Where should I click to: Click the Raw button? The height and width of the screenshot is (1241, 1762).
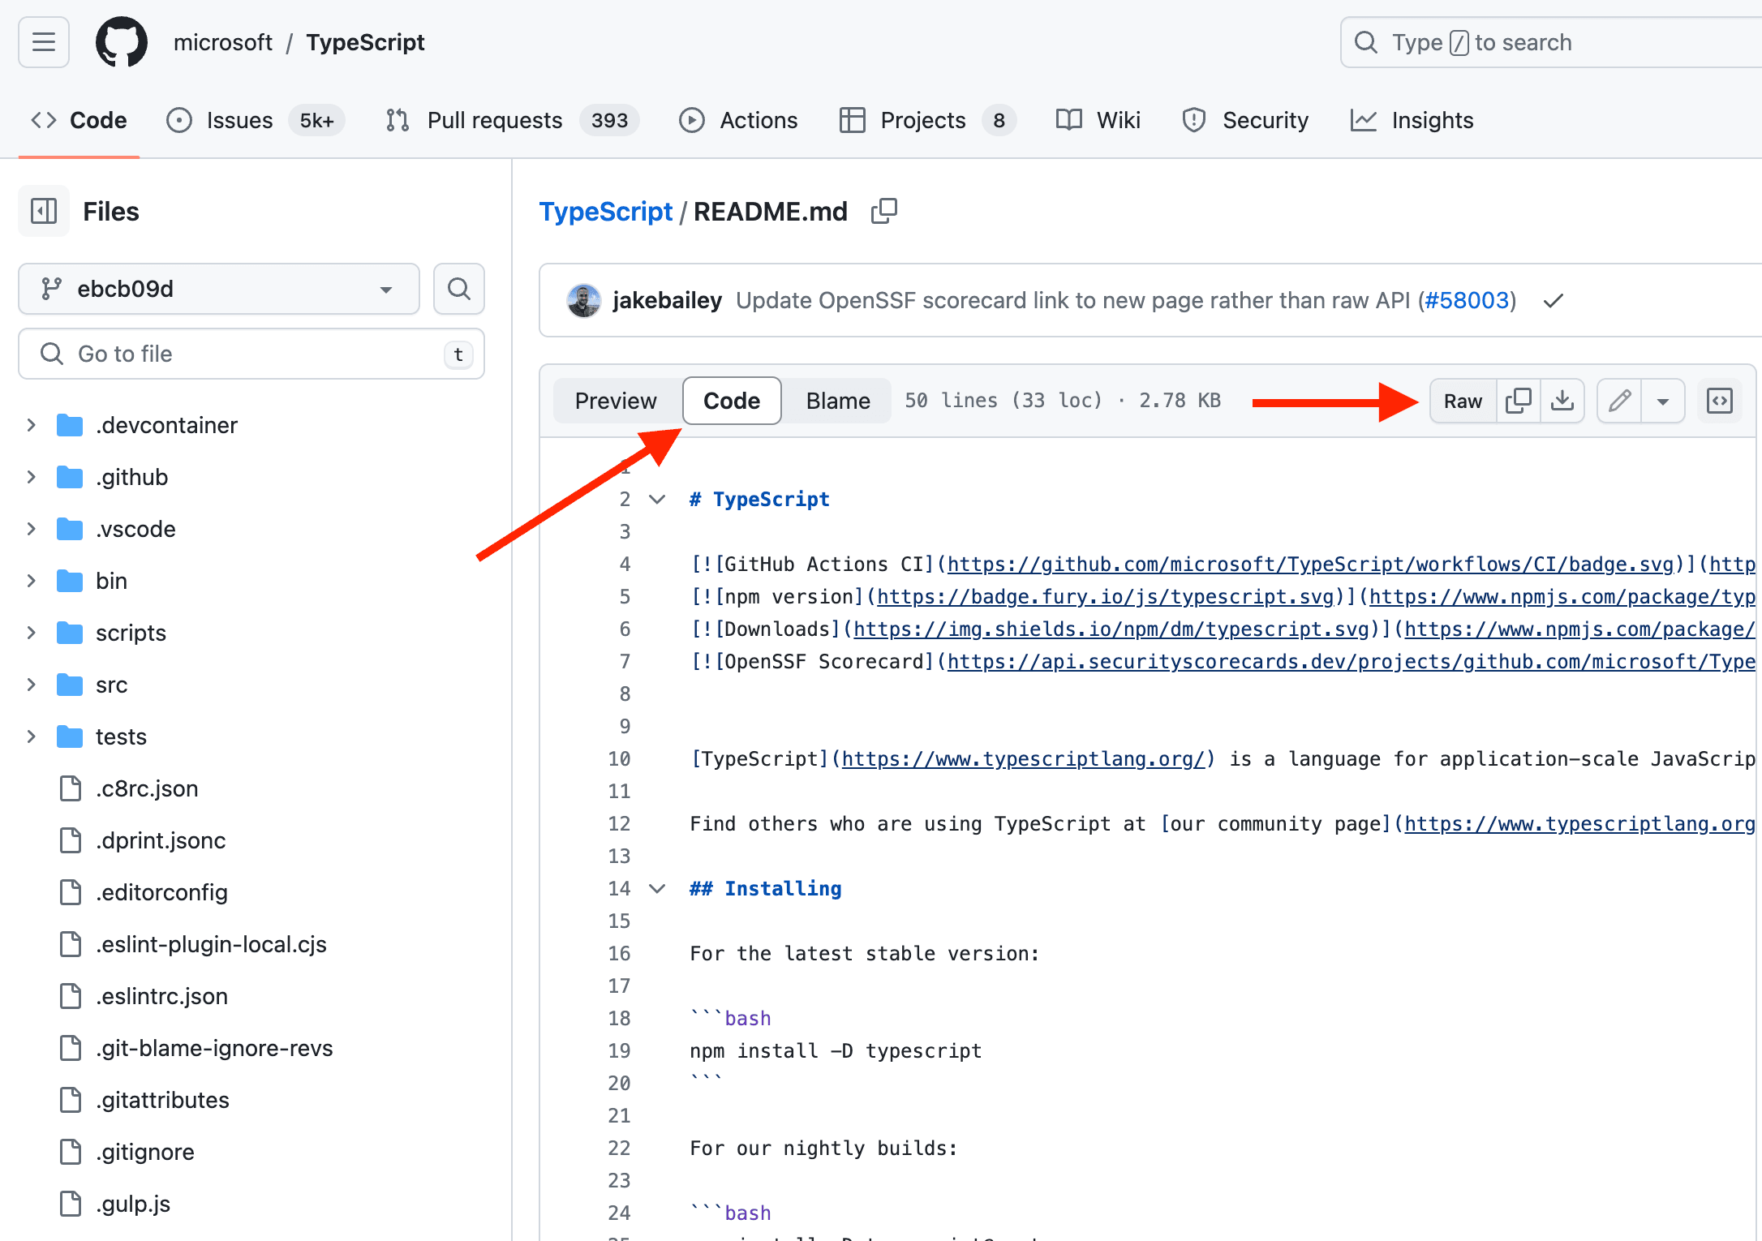(x=1463, y=401)
